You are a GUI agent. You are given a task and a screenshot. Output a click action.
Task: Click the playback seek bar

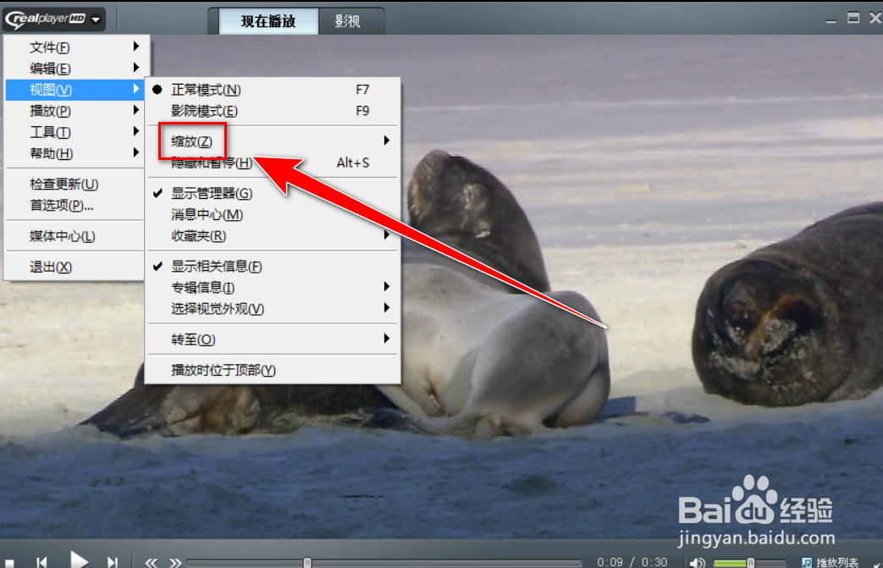pyautogui.click(x=384, y=562)
